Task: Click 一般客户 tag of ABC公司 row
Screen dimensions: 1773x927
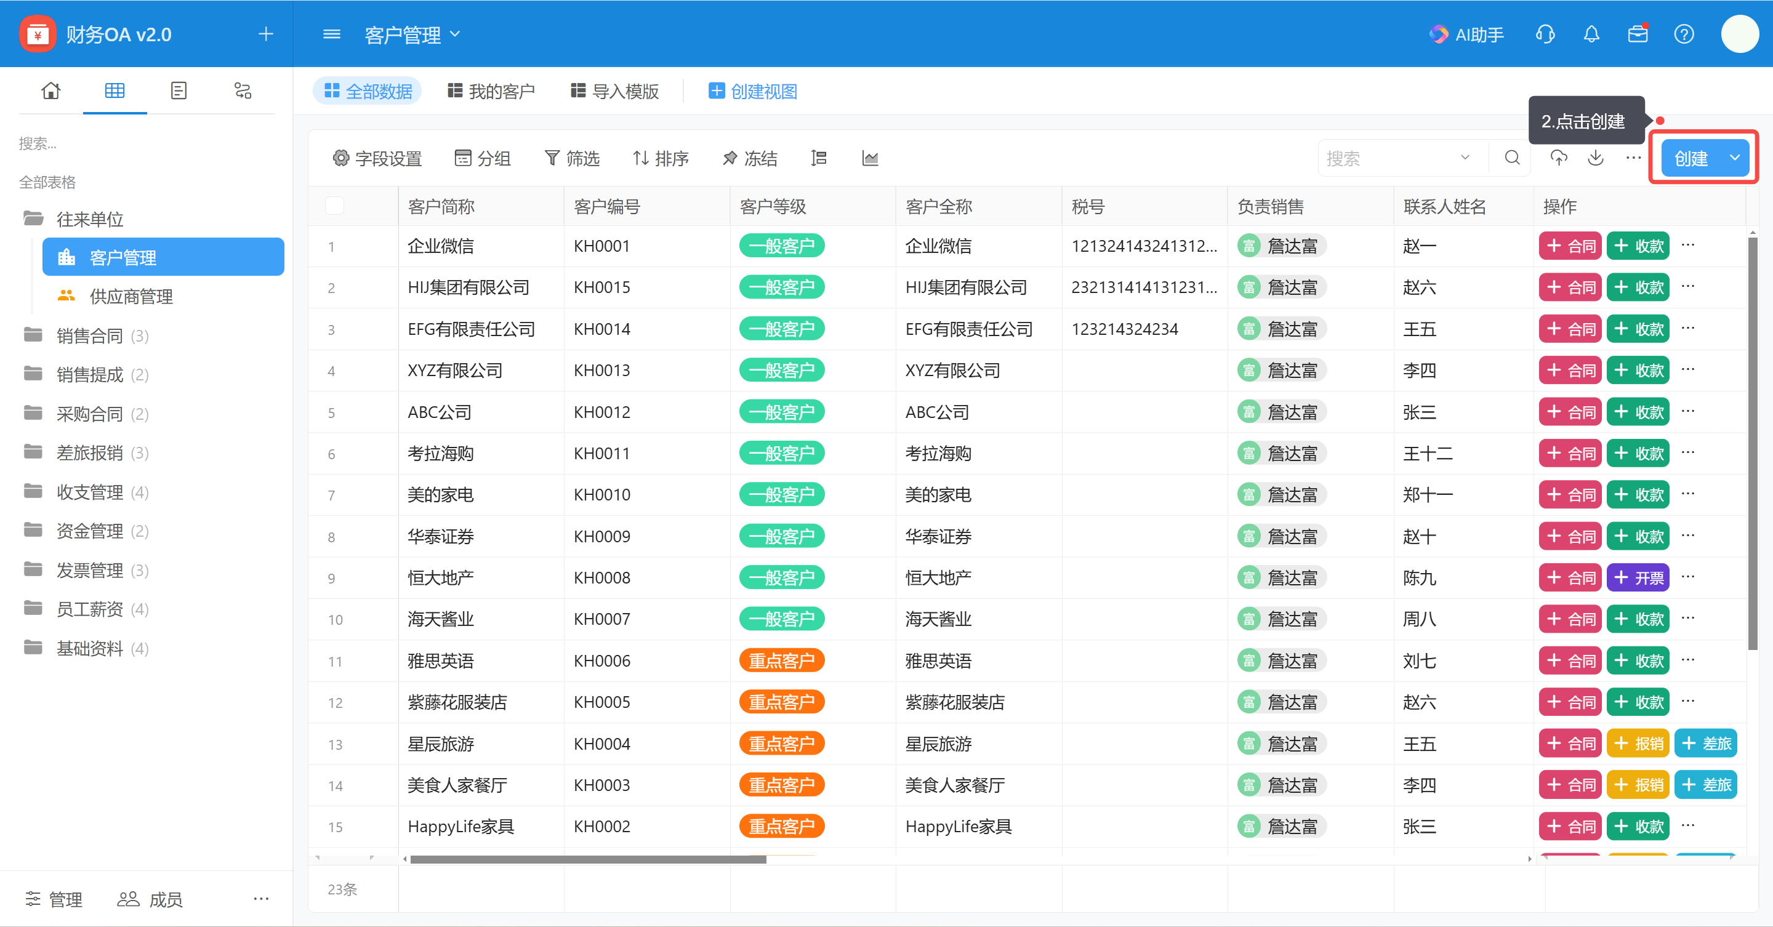Action: [782, 412]
